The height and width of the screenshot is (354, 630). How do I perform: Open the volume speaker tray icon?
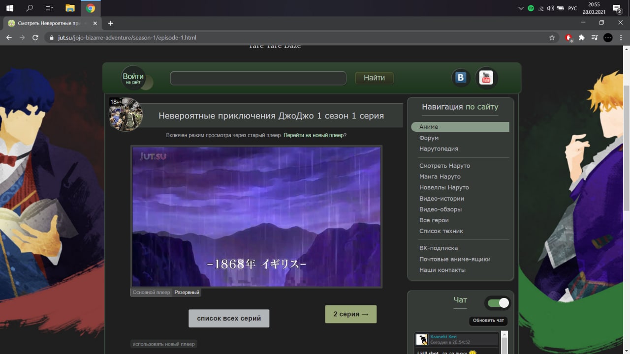550,8
